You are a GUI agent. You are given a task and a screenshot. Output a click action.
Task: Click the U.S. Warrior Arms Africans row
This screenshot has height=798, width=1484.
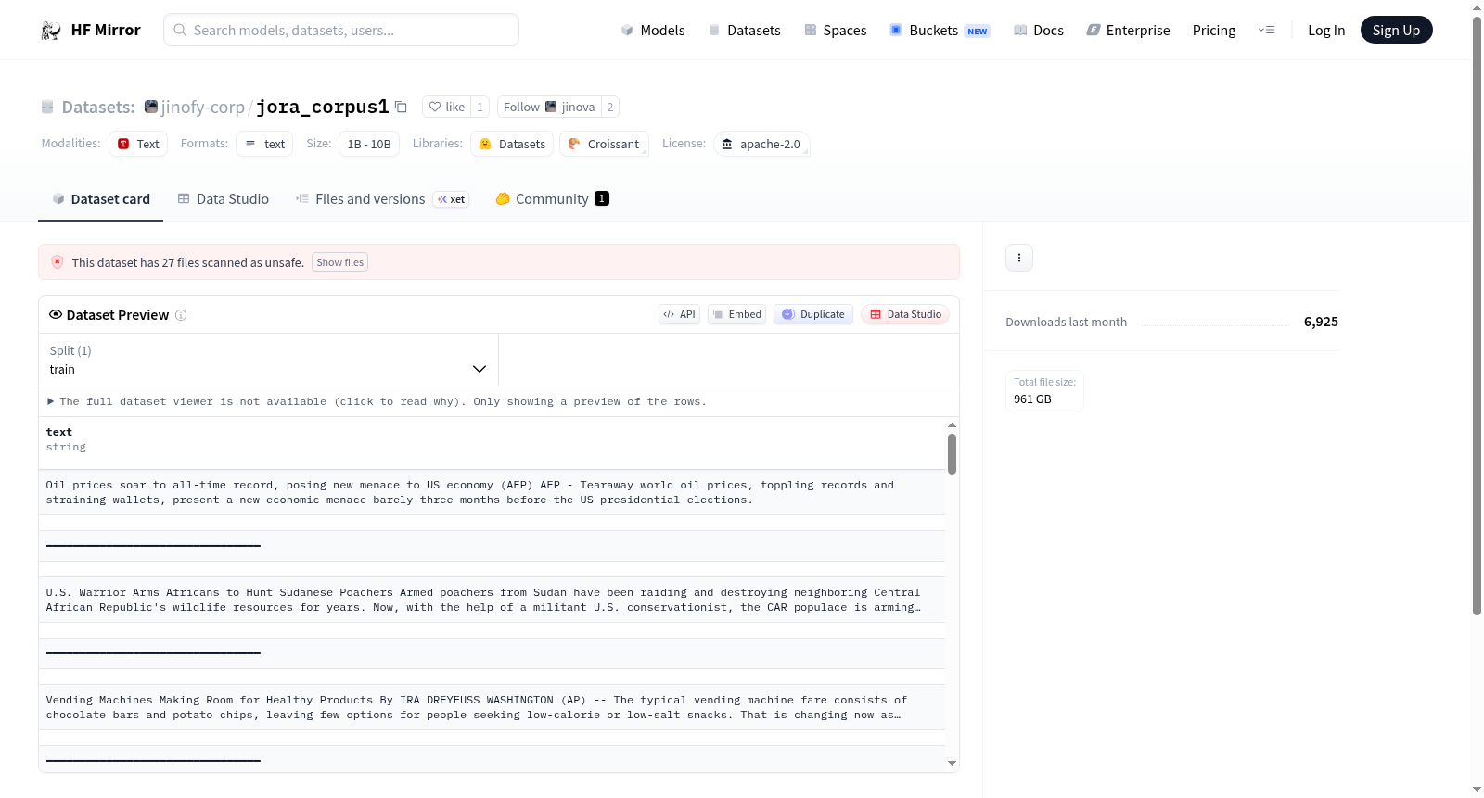click(x=492, y=600)
